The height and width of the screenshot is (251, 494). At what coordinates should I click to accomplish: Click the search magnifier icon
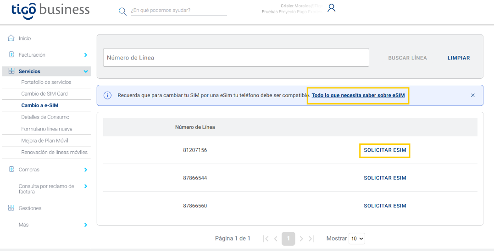coord(122,11)
